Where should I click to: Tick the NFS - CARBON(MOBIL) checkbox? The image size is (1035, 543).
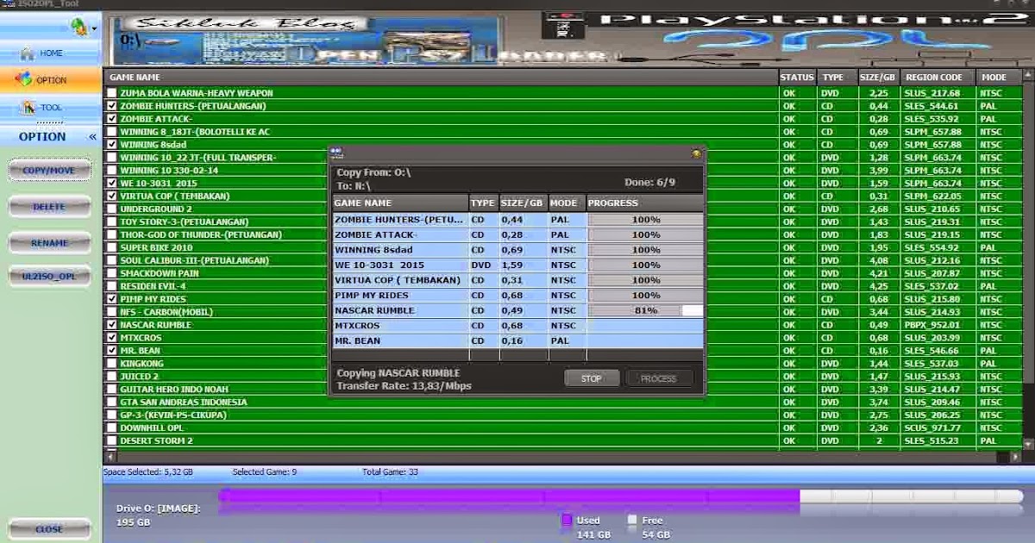click(x=112, y=312)
